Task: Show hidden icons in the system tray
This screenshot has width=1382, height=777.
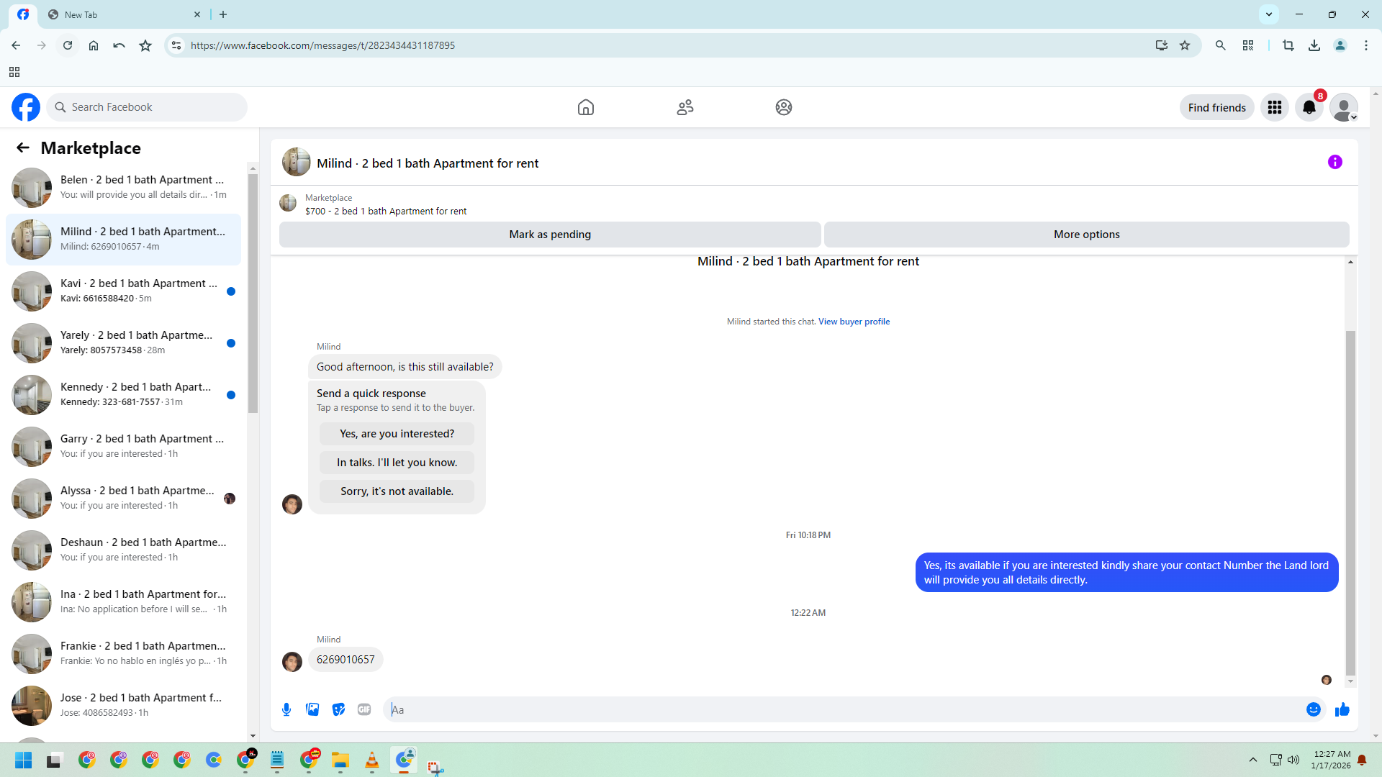Action: point(1252,760)
